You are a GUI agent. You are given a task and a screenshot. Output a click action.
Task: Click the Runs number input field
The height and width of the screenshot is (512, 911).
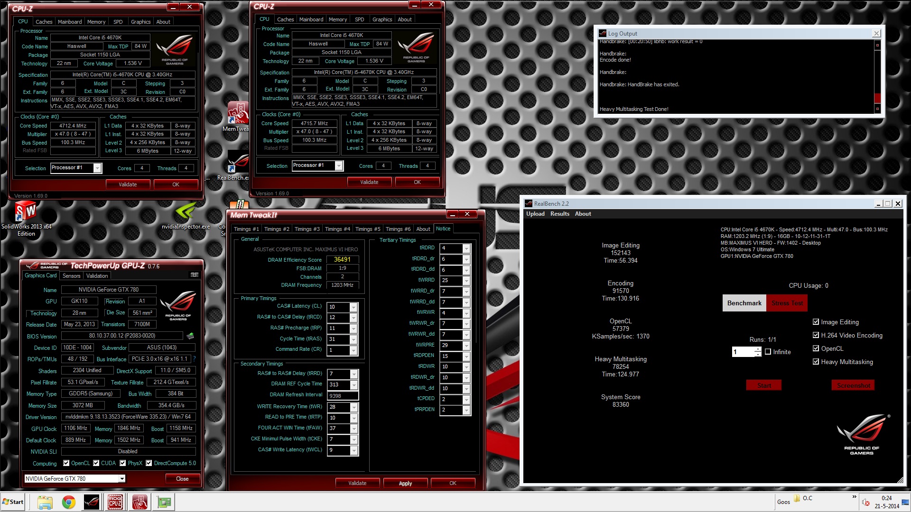coord(743,352)
